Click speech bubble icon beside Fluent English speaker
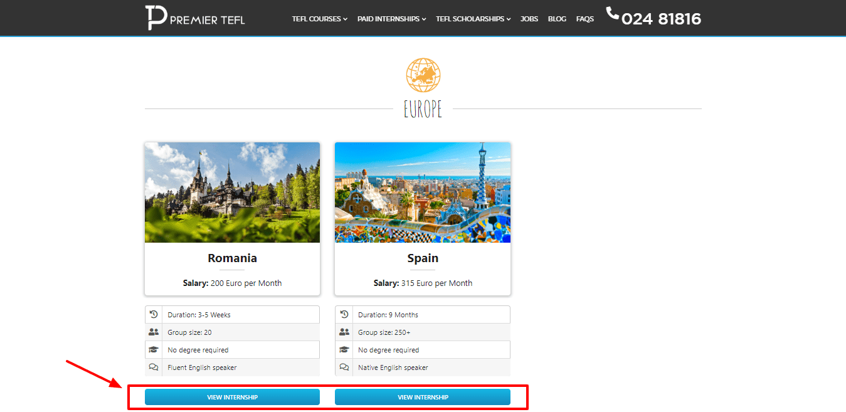The image size is (846, 412). pyautogui.click(x=154, y=367)
